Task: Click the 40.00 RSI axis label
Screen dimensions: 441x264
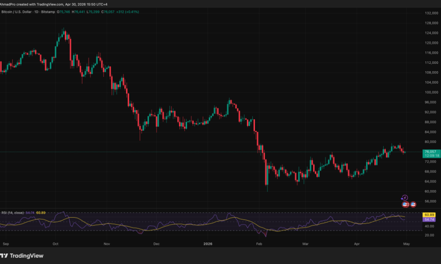Action: pos(429,226)
